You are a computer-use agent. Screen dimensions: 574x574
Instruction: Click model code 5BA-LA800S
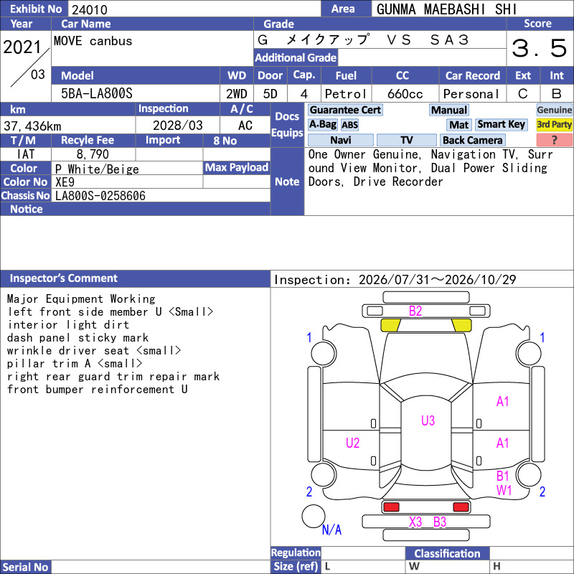(97, 94)
